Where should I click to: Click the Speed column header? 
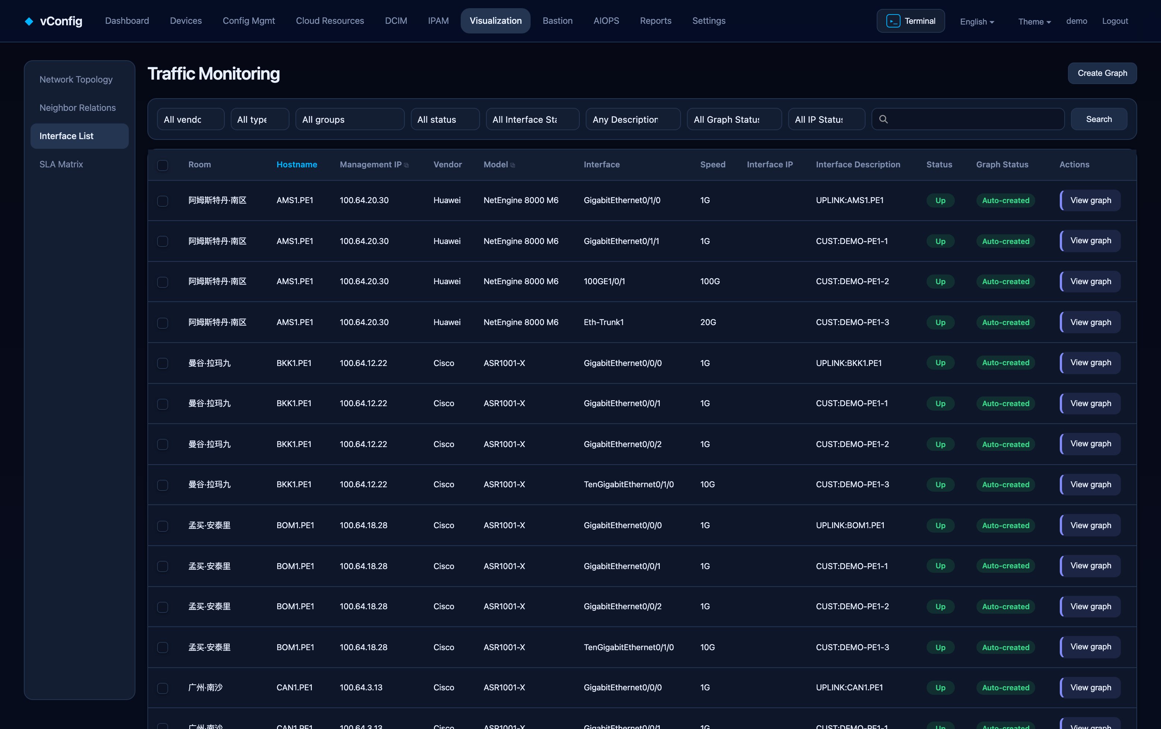click(713, 165)
